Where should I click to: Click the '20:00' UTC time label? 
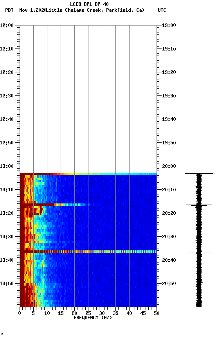click(x=169, y=166)
